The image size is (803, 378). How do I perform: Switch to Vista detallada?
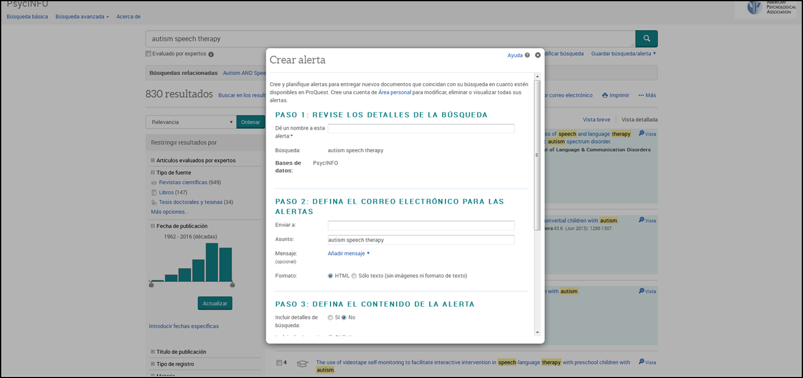640,120
